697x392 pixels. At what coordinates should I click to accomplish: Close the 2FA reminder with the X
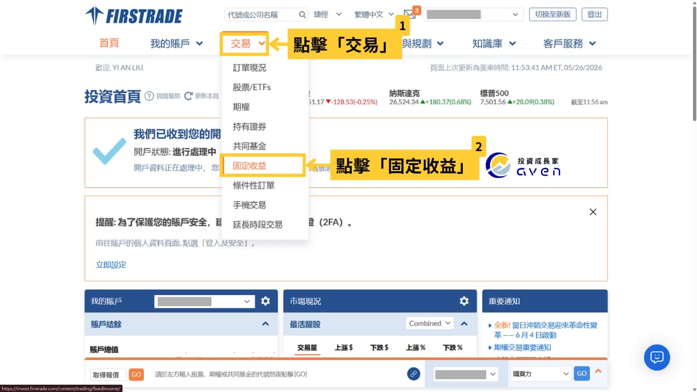pyautogui.click(x=593, y=212)
